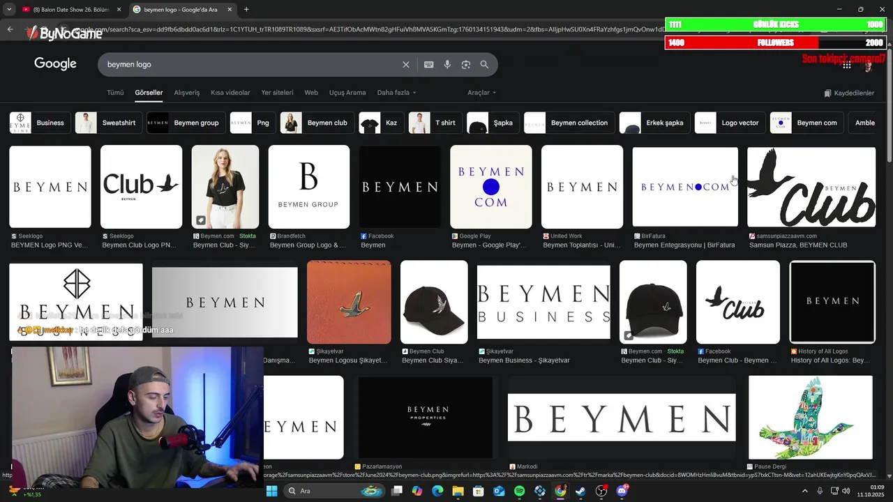The image size is (893, 502).
Task: Go back with the browser back arrow
Action: (10, 29)
